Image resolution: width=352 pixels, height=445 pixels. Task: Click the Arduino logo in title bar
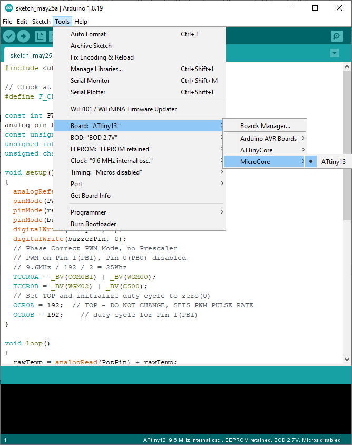click(7, 8)
